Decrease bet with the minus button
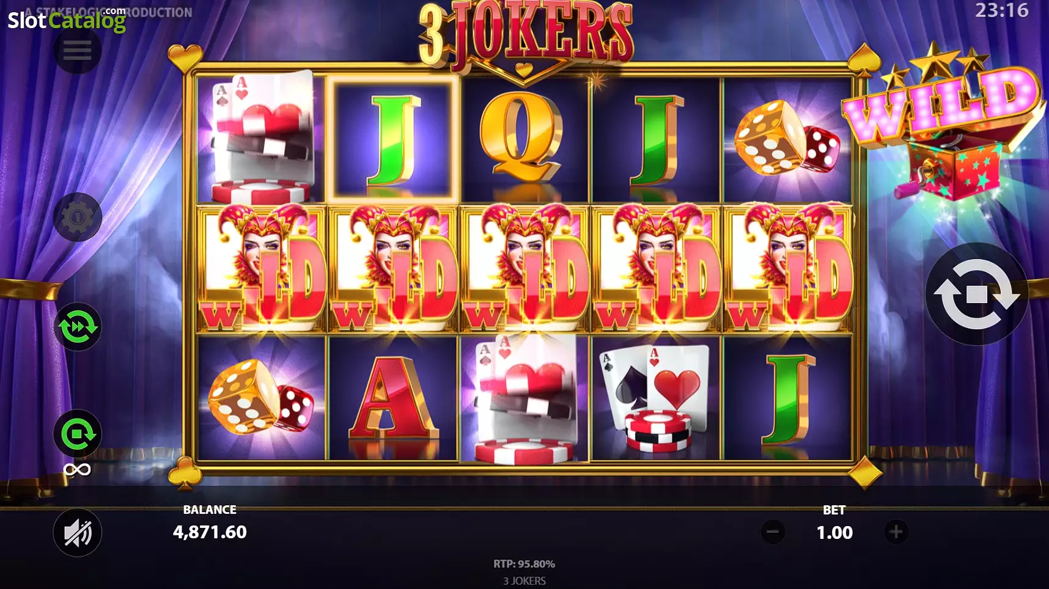 pos(773,532)
